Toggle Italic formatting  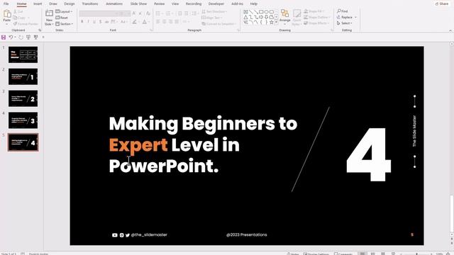click(88, 22)
